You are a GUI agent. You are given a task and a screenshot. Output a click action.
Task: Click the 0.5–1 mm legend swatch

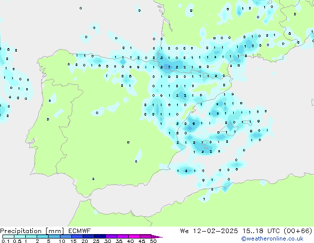click(x=20, y=237)
